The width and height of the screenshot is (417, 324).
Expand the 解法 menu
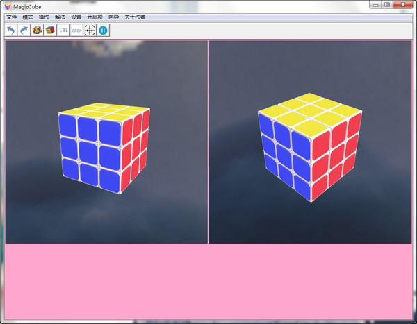60,17
